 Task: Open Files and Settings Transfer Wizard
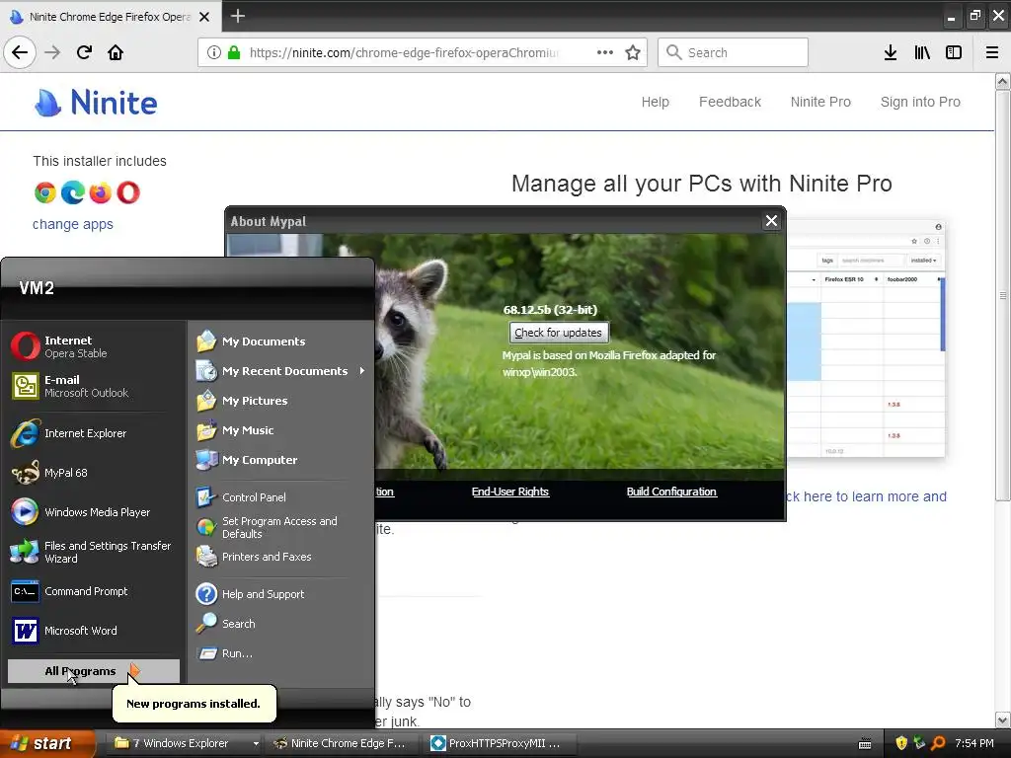pyautogui.click(x=94, y=552)
